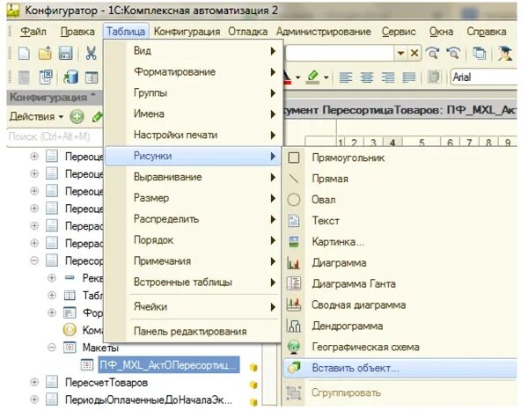
Task: Click the pencil edit icon in Configuration panel
Action: coord(98,116)
